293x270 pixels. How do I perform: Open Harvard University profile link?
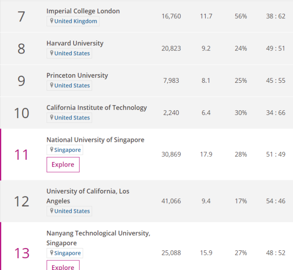(75, 43)
